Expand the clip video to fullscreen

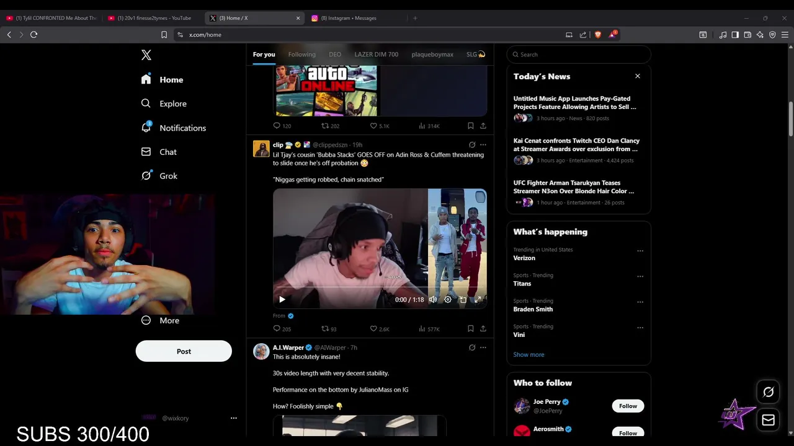coord(478,300)
